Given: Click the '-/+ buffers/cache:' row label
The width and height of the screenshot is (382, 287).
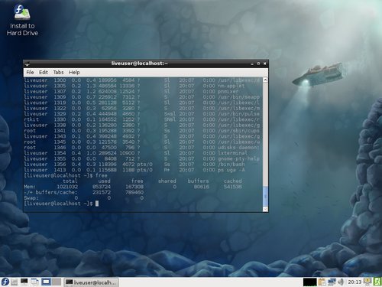Looking at the screenshot, I should click(50, 192).
